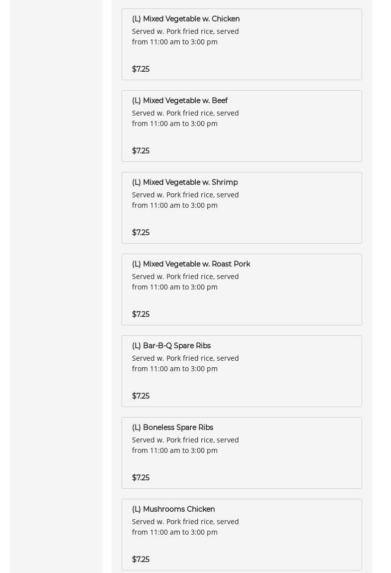The image size is (391, 573).
Task: Select (L) Mixed Vegetable w. Beef title
Action: tap(180, 101)
